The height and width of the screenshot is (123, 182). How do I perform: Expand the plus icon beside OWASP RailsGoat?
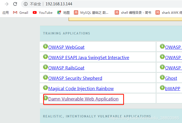[45, 67]
